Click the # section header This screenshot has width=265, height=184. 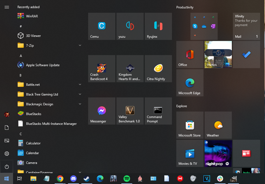(x=21, y=26)
